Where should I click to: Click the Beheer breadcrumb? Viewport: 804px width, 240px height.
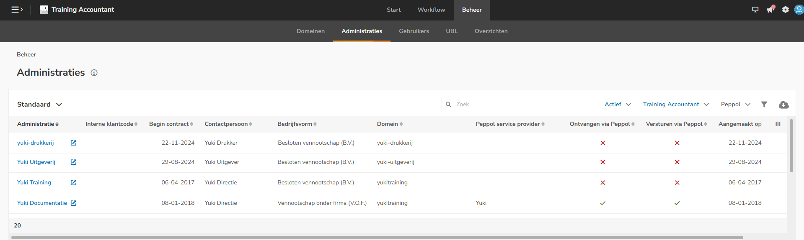pos(26,55)
